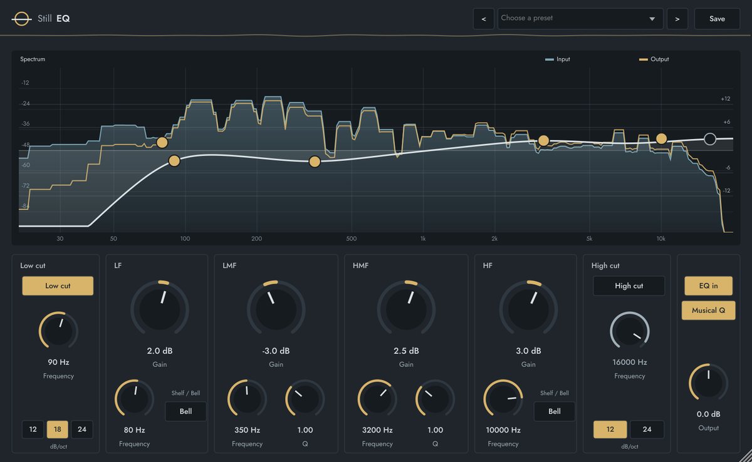752x462 pixels.
Task: Click the High cut hollow node on curve
Action: (709, 139)
